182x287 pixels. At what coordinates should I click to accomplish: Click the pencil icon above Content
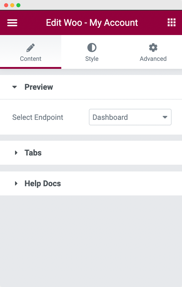coord(30,48)
